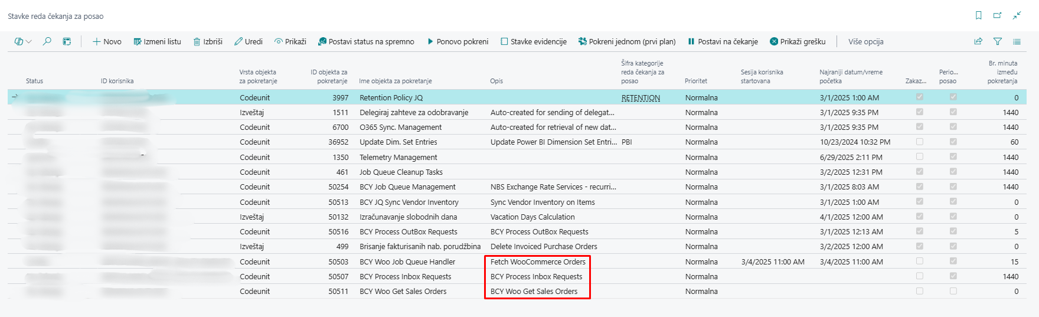
Task: Click the search magnifier icon in toolbar
Action: (x=47, y=41)
